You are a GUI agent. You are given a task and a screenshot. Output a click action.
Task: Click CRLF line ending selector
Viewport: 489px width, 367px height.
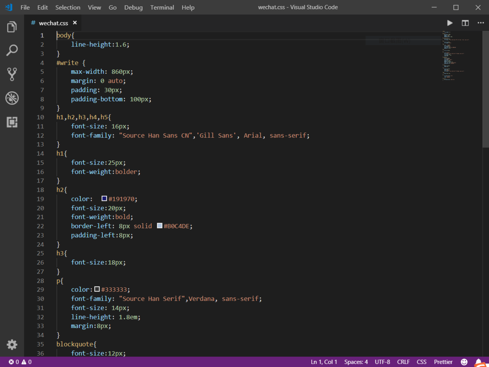[x=403, y=362]
